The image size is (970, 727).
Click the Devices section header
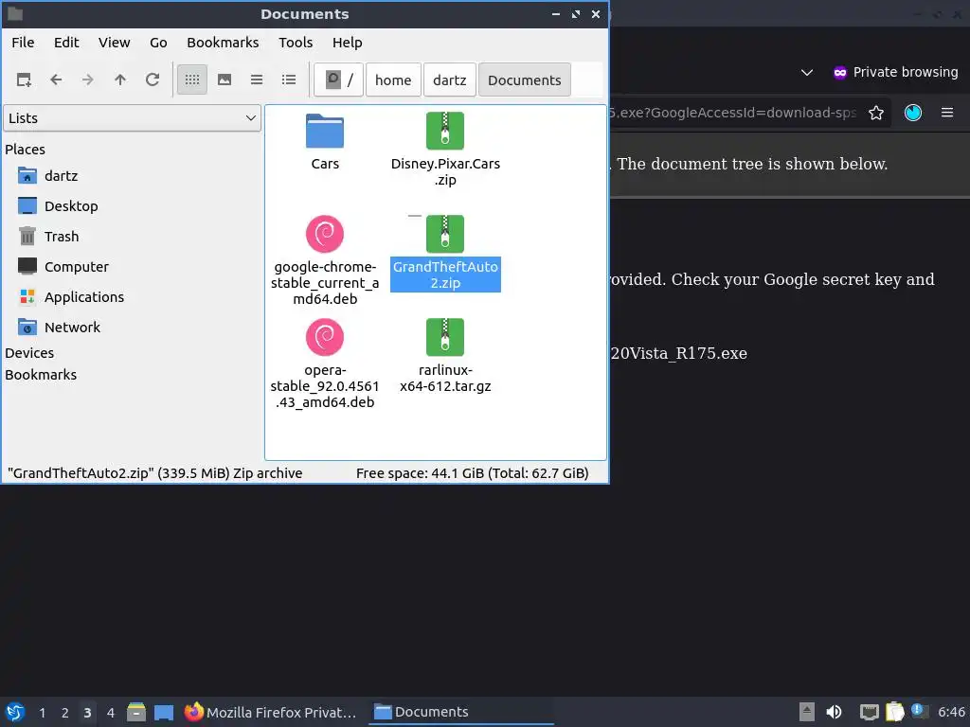pos(29,353)
